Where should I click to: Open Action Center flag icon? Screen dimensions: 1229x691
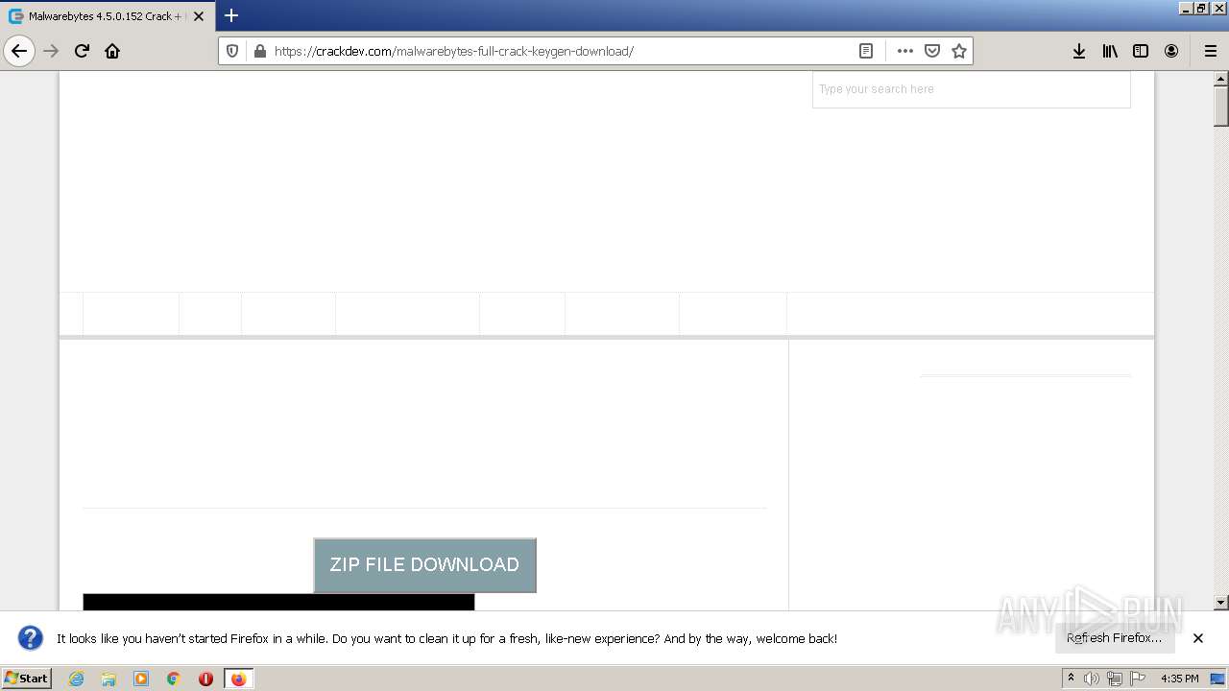1138,679
